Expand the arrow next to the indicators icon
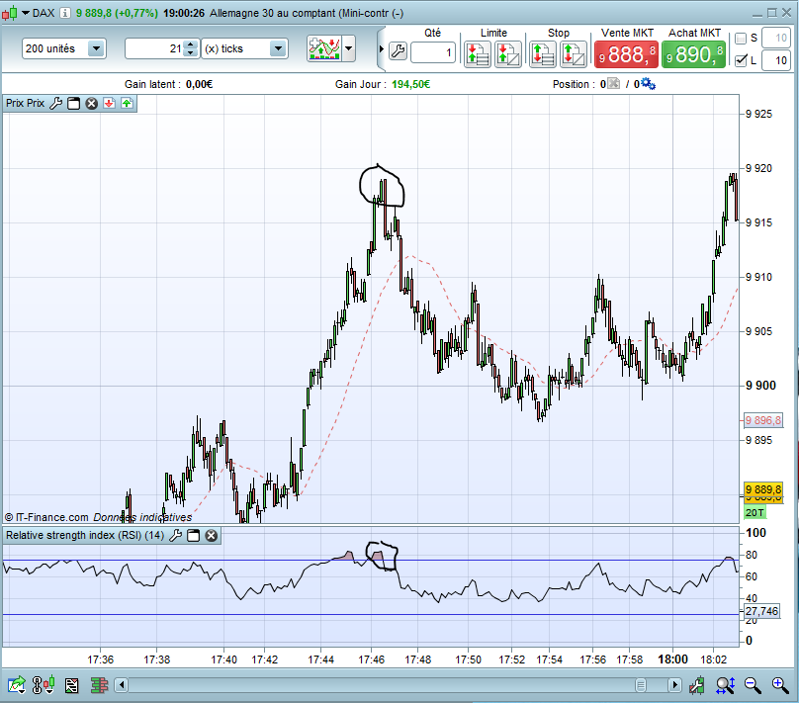 click(x=348, y=48)
